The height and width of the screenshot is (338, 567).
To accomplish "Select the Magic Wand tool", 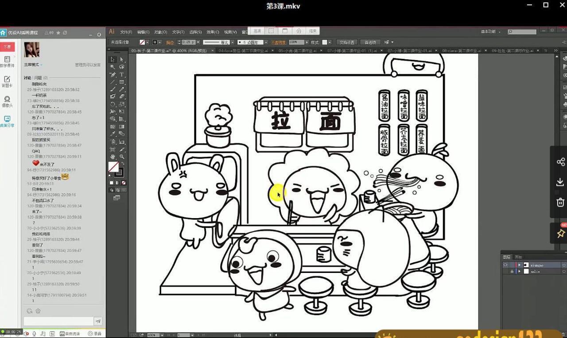I will (x=113, y=67).
